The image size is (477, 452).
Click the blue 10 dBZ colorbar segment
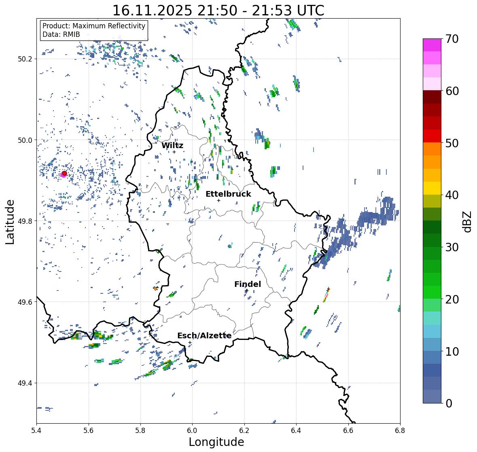[432, 357]
